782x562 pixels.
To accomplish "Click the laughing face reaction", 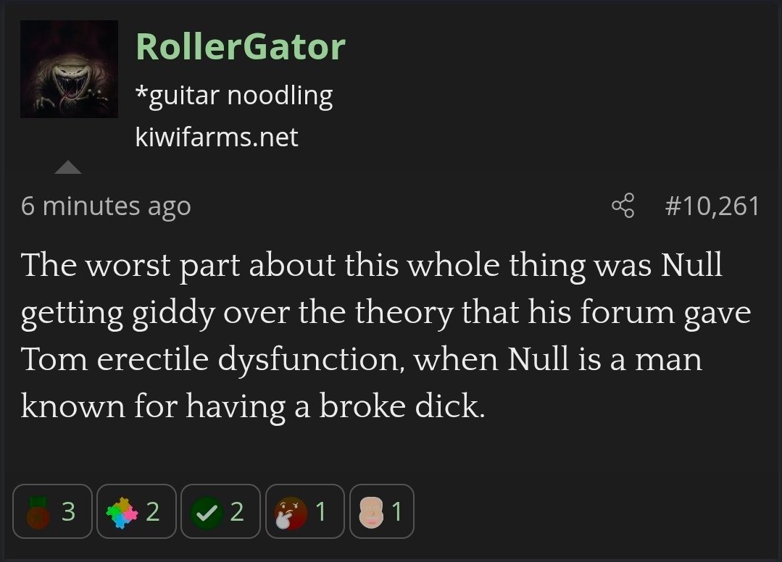I will pos(370,512).
